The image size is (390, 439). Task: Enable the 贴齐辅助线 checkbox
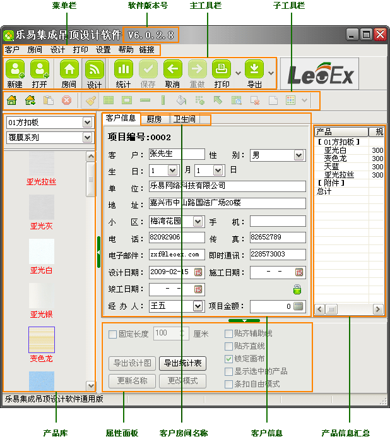click(x=229, y=334)
